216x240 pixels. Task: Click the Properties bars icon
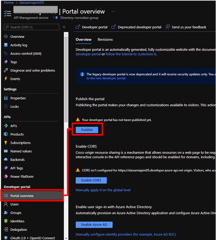click(6, 98)
